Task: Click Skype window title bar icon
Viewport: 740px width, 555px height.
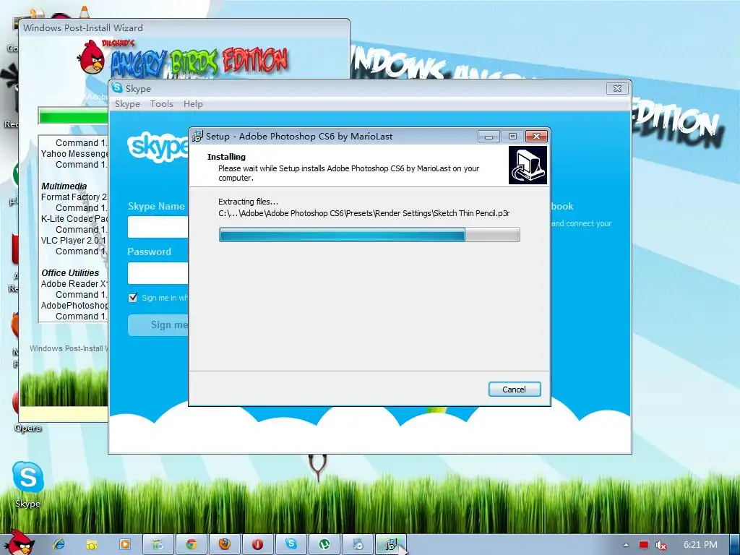Action: [x=118, y=87]
